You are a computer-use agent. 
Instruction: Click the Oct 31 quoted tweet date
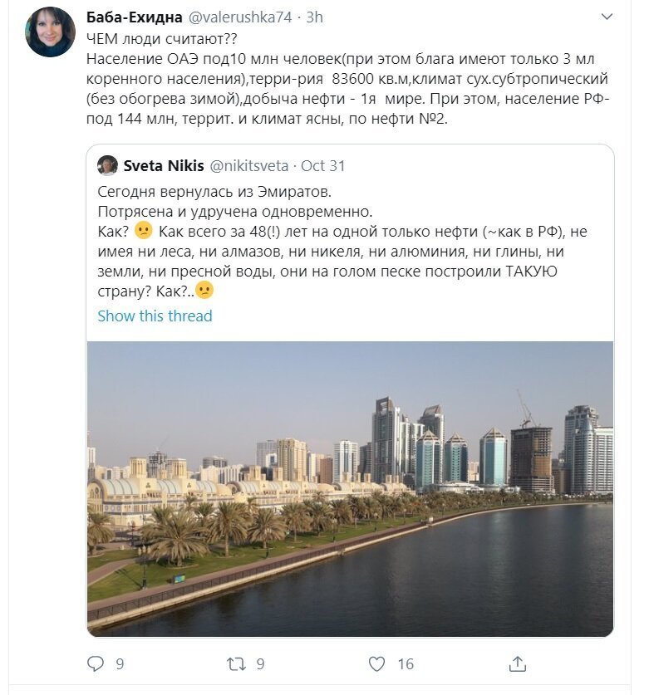pyautogui.click(x=323, y=166)
